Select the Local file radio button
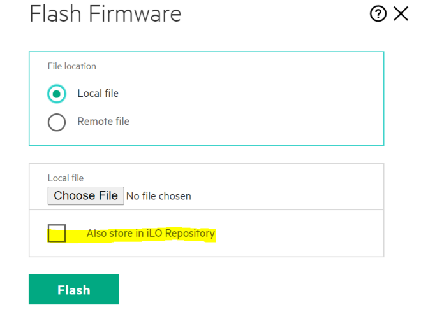 point(57,94)
